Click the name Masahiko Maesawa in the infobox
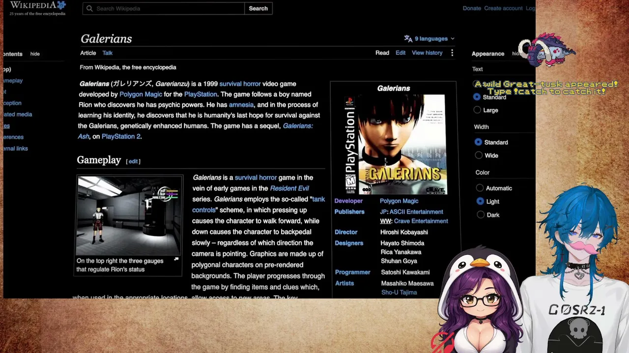This screenshot has height=353, width=629. coord(407,283)
